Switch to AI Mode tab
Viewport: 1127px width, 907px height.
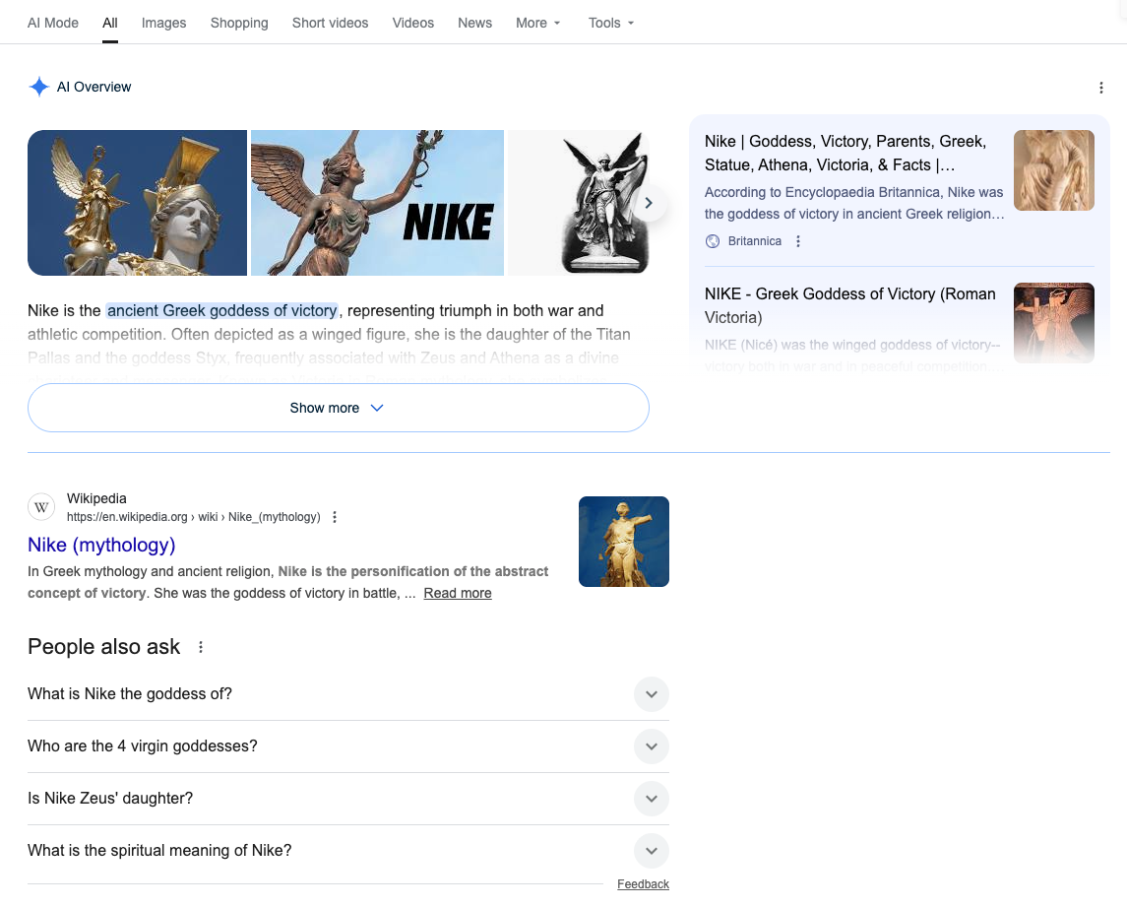53,23
